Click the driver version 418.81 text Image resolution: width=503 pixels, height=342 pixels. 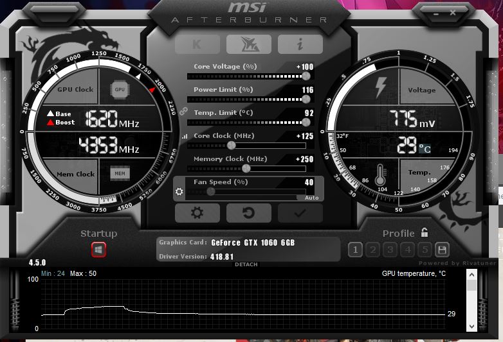click(222, 257)
